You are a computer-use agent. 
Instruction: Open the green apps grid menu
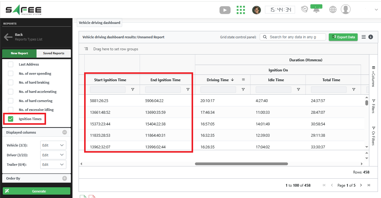[x=241, y=10]
